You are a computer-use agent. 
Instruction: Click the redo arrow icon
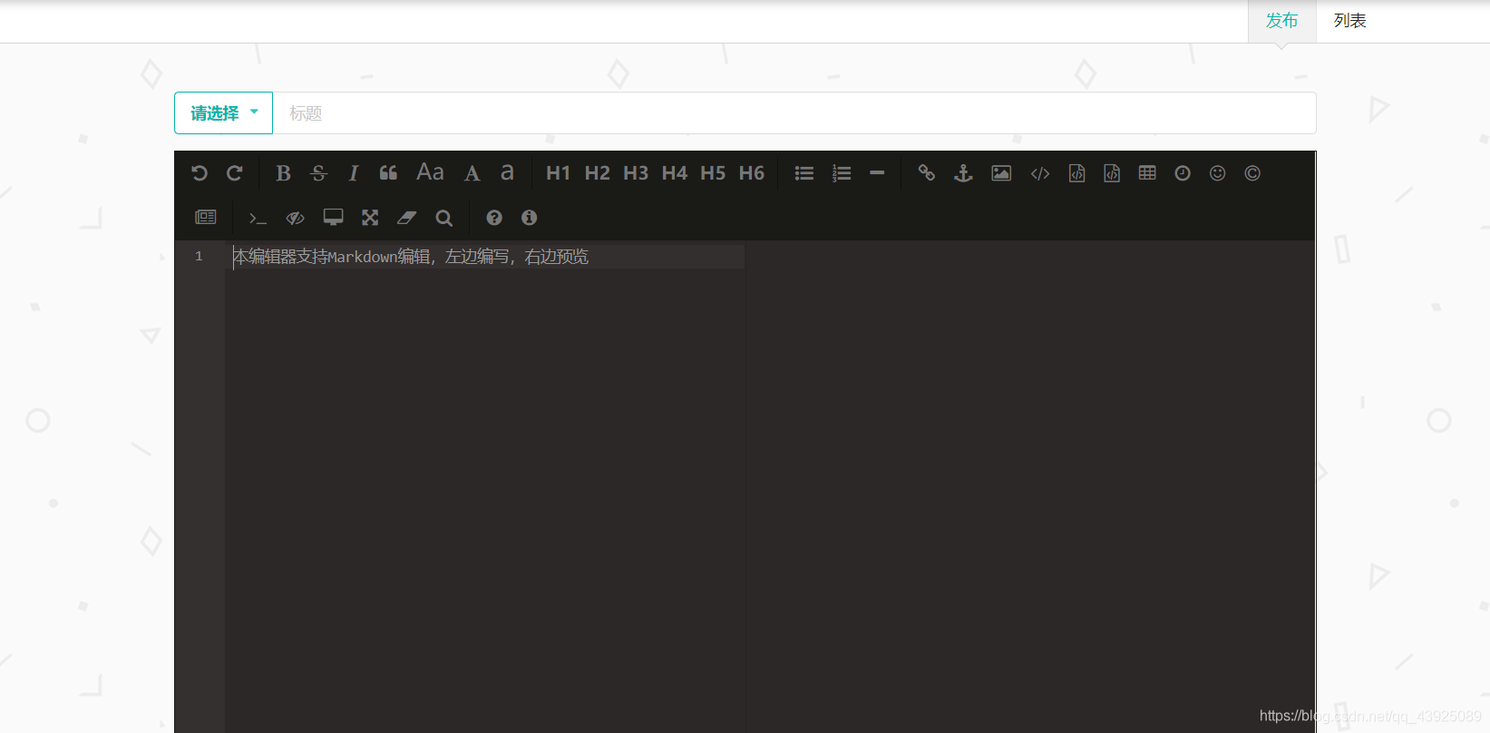(x=235, y=173)
